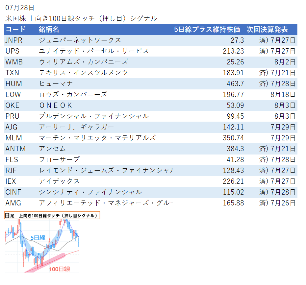Click the price value 226.21
The width and height of the screenshot is (306, 285).
[x=233, y=181]
